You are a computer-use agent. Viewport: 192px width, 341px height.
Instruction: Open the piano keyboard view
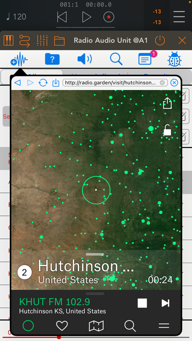pos(9,41)
